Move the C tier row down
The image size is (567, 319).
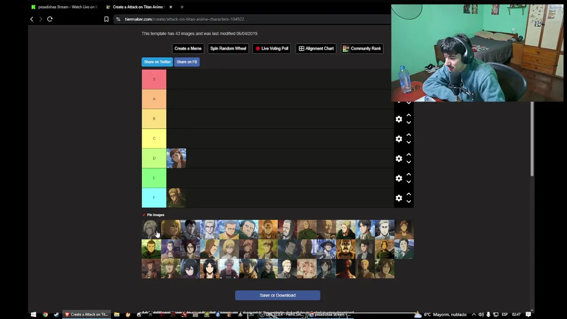pyautogui.click(x=409, y=142)
